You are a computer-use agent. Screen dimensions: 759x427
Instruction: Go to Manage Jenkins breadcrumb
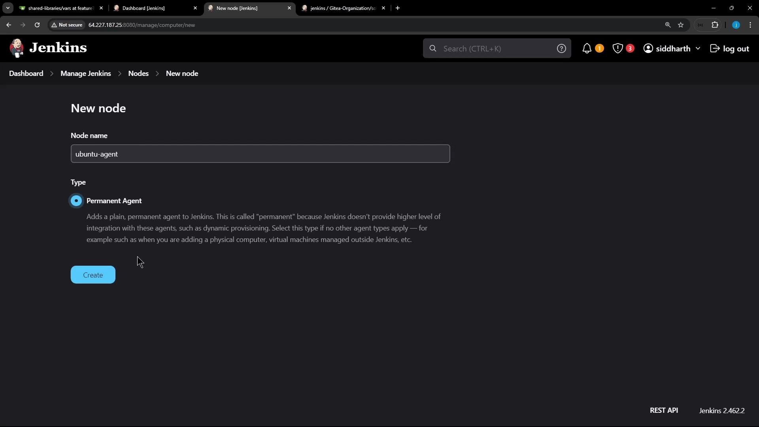86,74
